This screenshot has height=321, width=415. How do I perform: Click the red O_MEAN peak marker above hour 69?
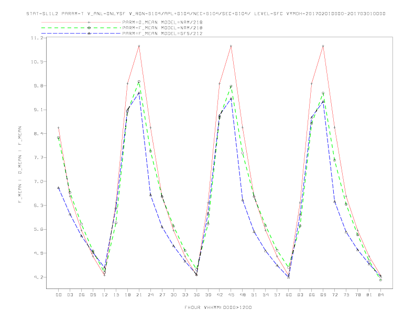coord(323,46)
